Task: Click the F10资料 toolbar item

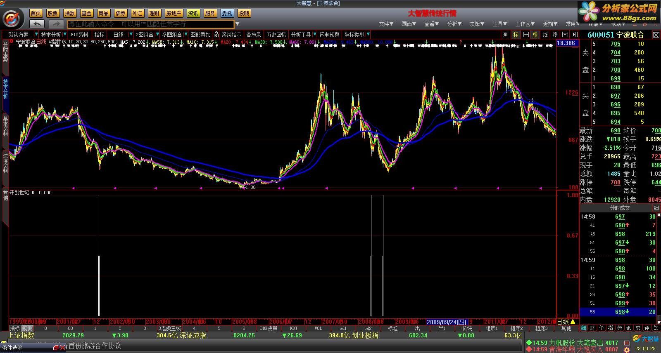Action: 79,35
